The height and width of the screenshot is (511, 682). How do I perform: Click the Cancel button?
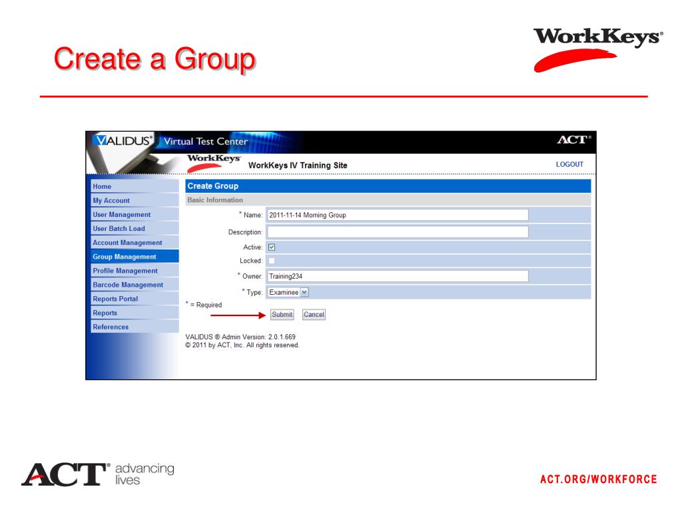pos(314,315)
